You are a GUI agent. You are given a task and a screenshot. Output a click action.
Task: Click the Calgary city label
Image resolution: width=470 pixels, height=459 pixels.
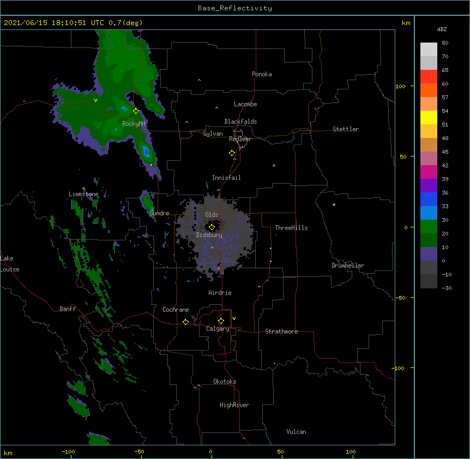(x=218, y=329)
